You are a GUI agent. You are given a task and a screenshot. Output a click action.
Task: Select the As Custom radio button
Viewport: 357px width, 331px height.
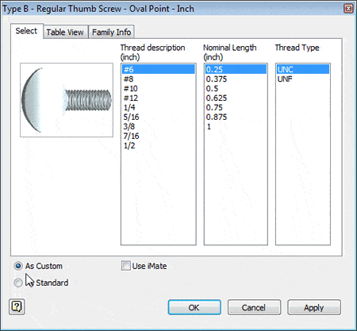click(x=18, y=266)
